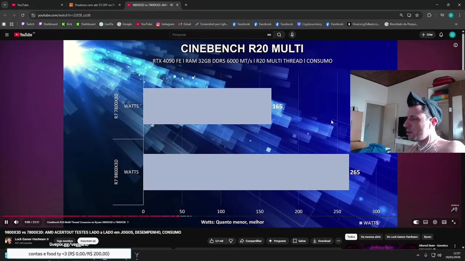Toggle subtitles in the video player
The width and height of the screenshot is (465, 261).
pos(425,222)
